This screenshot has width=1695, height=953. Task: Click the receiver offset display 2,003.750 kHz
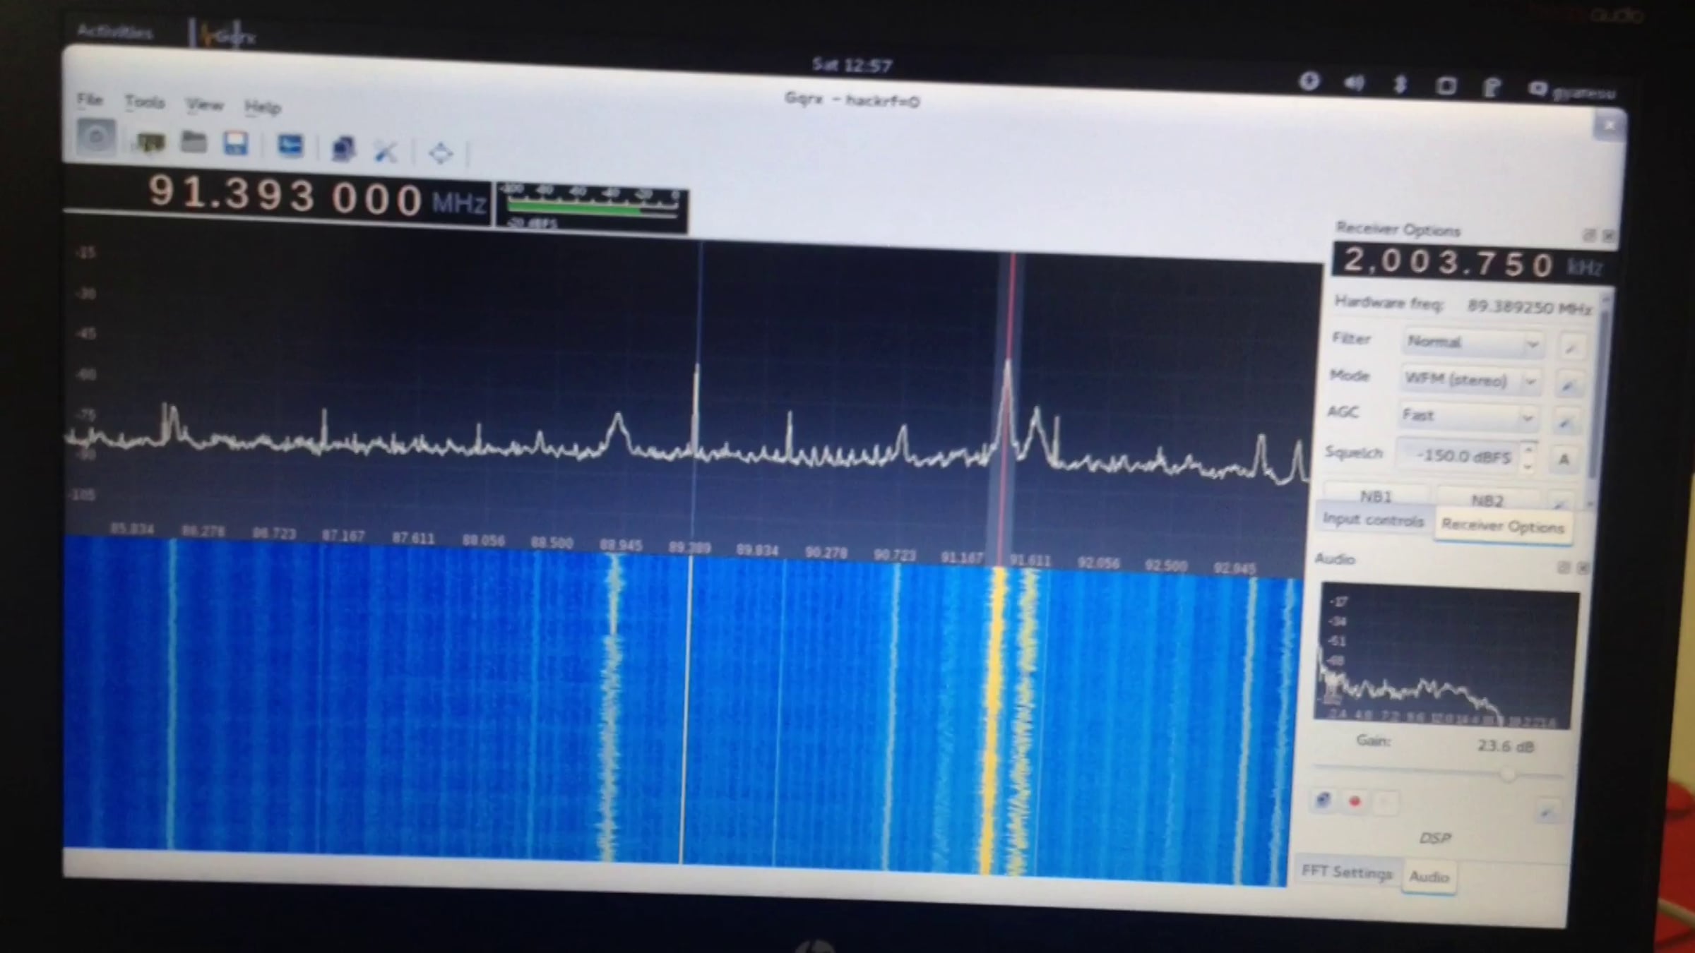pos(1473,263)
